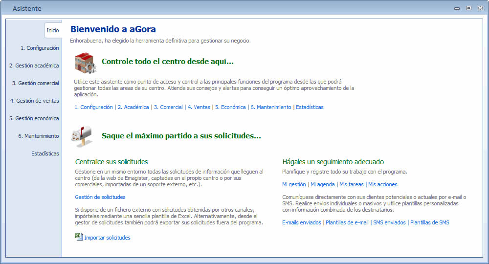Viewport: 489px width, 264px height.
Task: Open the Mi gestión link
Action: pyautogui.click(x=294, y=184)
